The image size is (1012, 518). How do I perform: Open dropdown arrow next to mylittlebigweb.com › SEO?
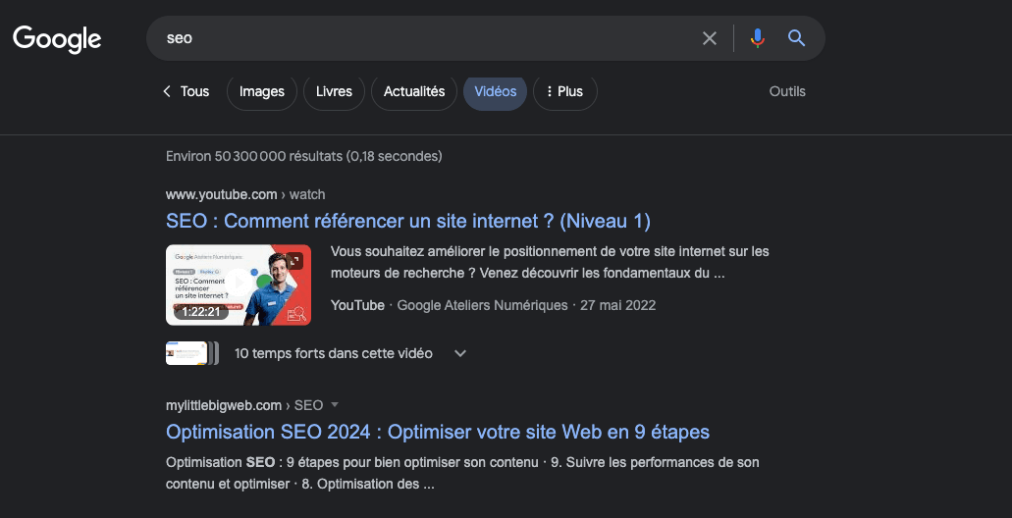point(335,405)
